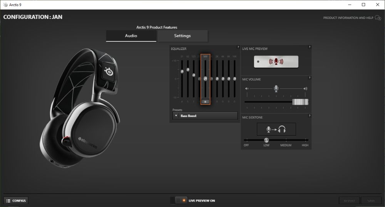Open the equalizer Presets dropdown showing Bass Boost

coord(205,116)
